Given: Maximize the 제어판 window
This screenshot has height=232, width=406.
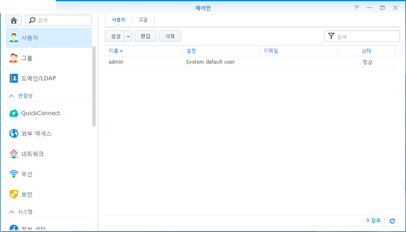Looking at the screenshot, I should click(x=382, y=8).
